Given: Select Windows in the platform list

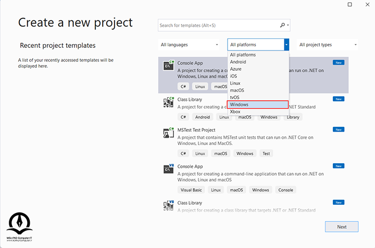Looking at the screenshot, I should pos(258,105).
